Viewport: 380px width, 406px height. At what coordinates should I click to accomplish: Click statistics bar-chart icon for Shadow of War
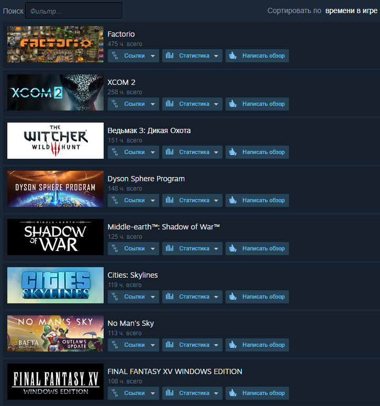(170, 248)
